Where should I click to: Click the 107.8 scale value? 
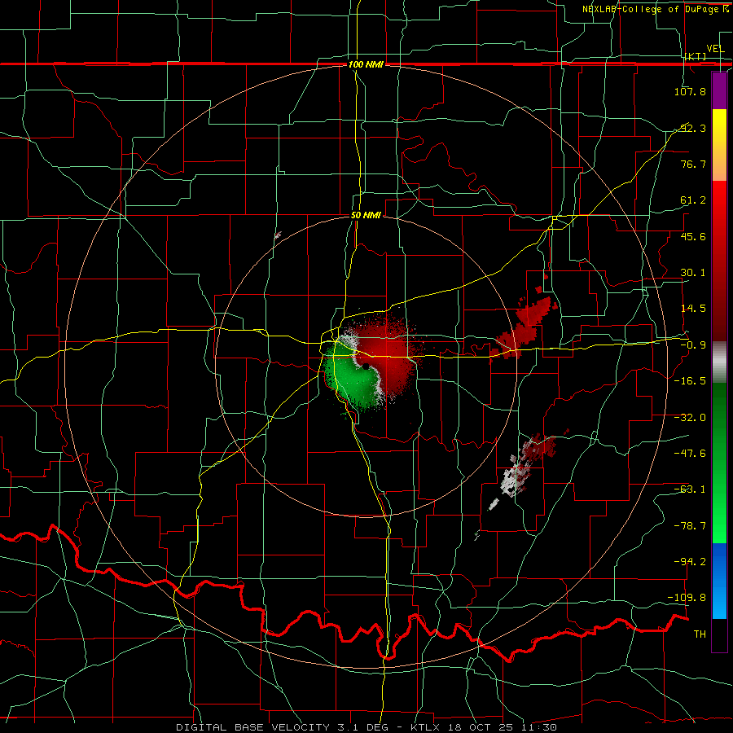[x=690, y=91]
